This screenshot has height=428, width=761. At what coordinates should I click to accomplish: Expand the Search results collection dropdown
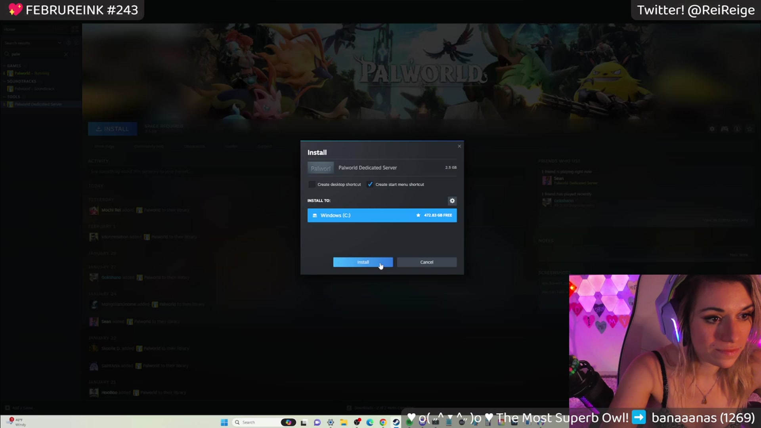coord(59,43)
